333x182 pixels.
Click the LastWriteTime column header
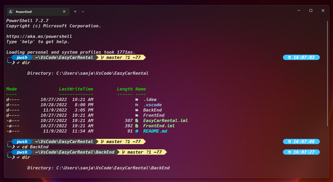(x=76, y=89)
